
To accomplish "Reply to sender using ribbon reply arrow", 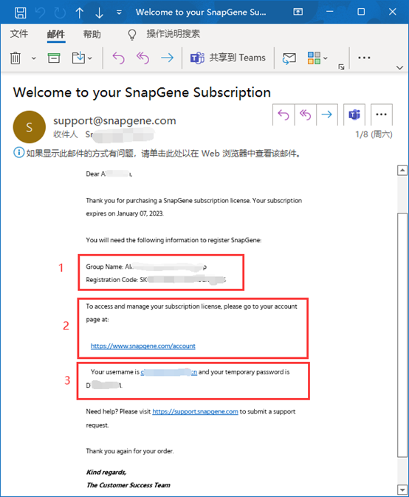I will tap(118, 58).
